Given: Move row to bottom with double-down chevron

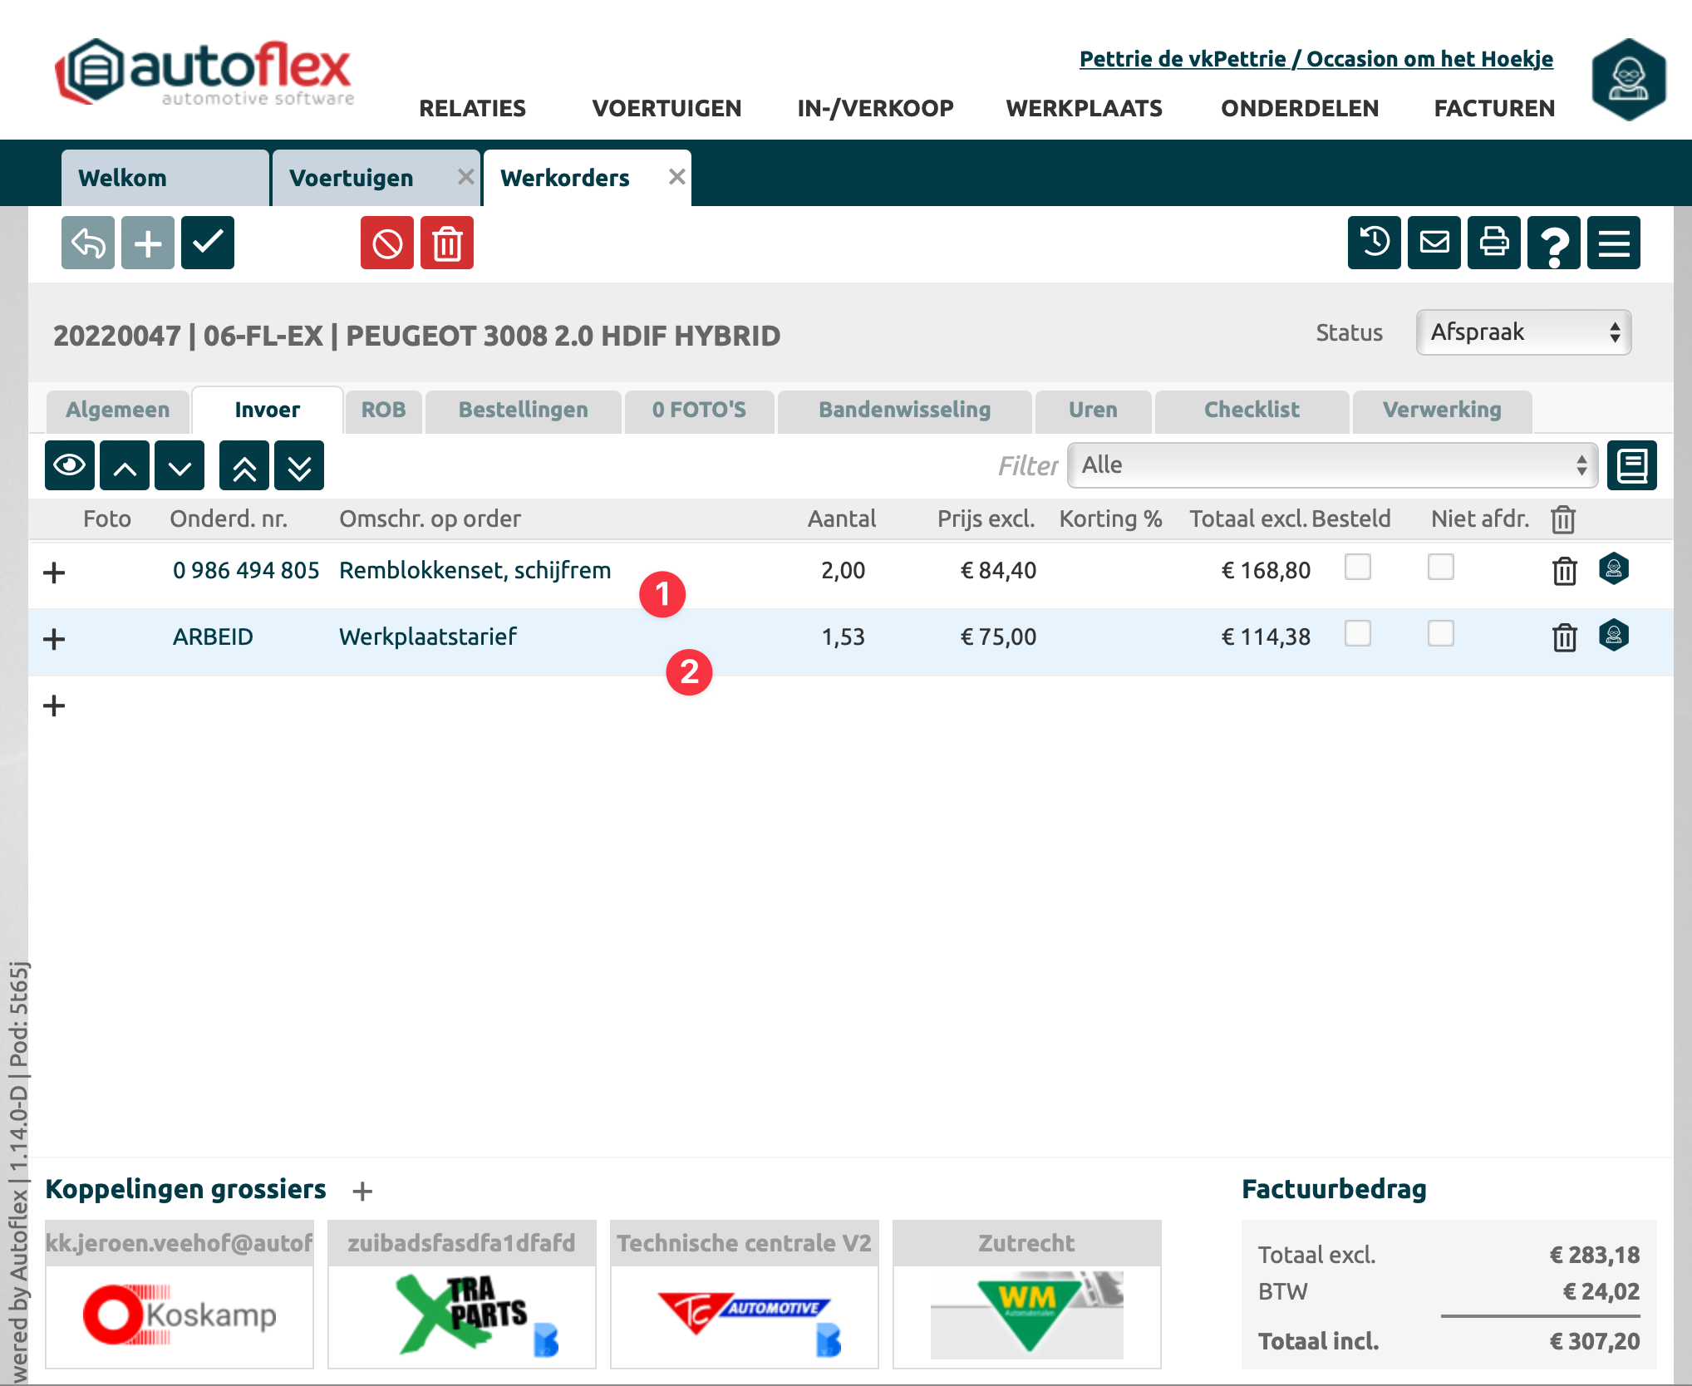Looking at the screenshot, I should (x=299, y=466).
